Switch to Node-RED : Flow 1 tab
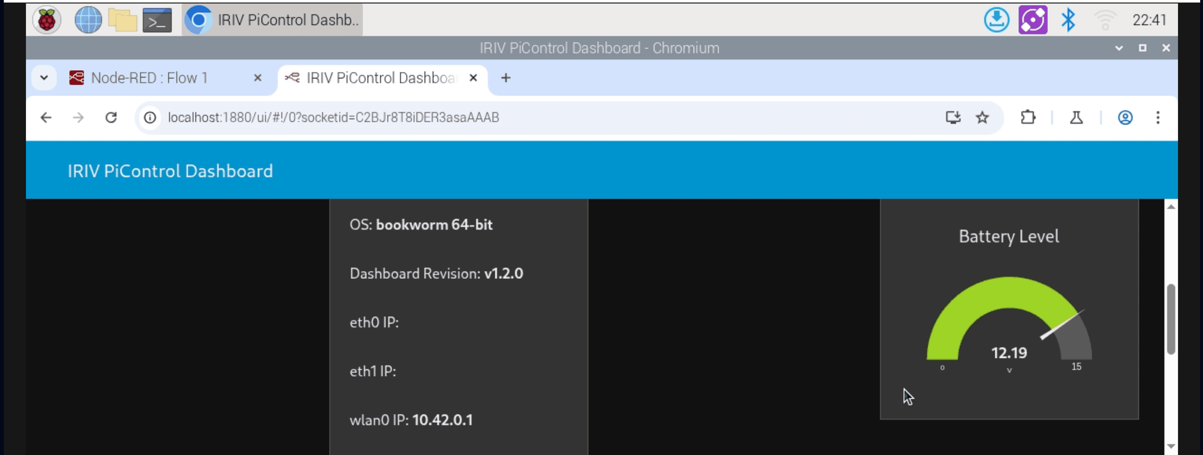The width and height of the screenshot is (1203, 455). [x=149, y=77]
